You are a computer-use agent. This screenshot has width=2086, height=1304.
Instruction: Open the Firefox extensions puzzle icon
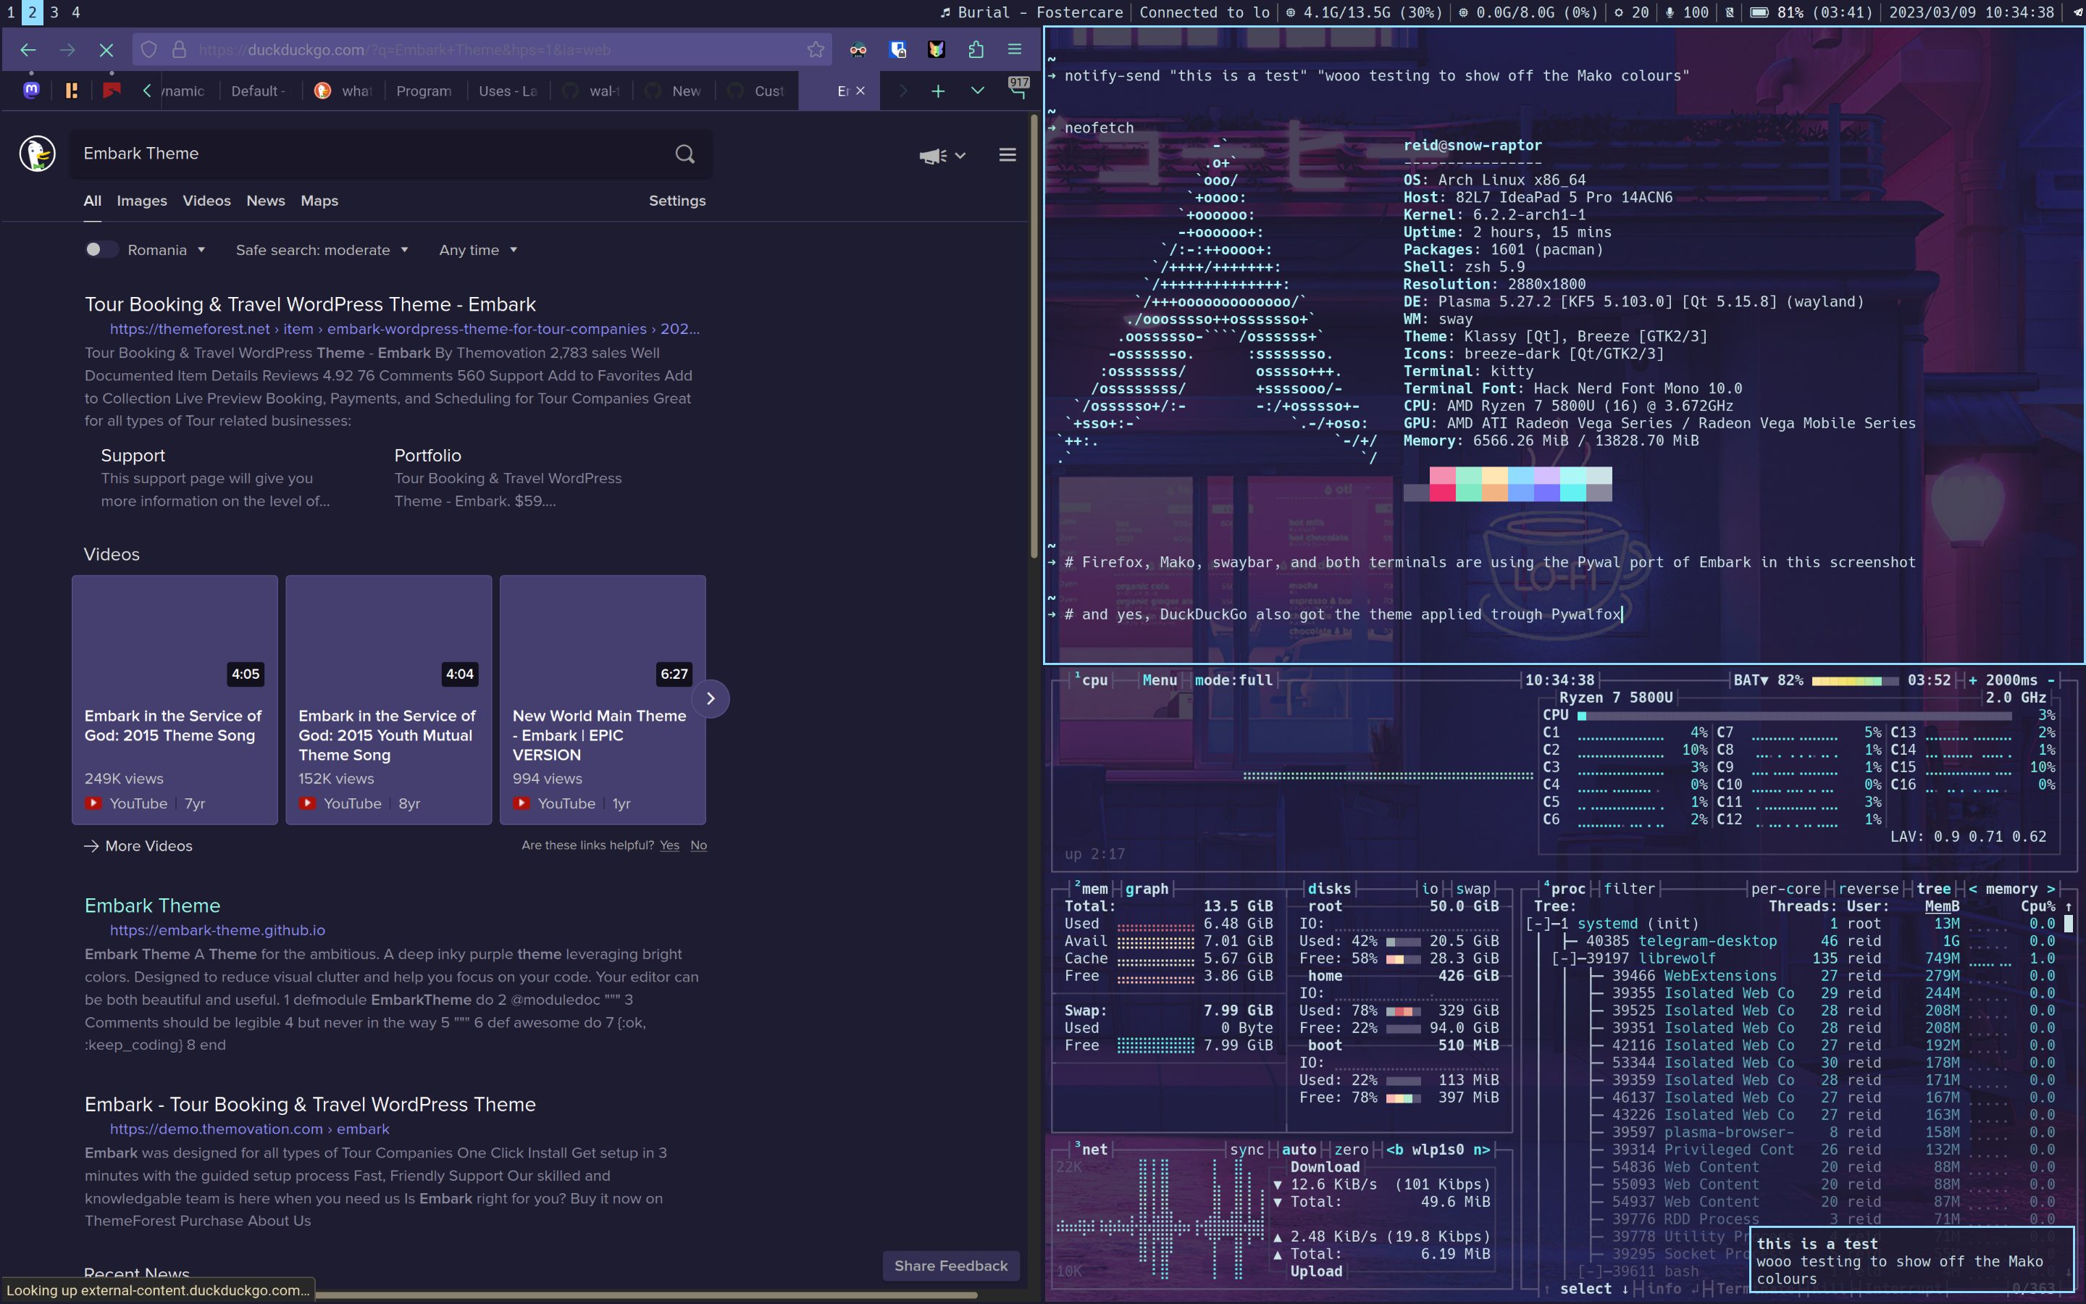(x=975, y=50)
